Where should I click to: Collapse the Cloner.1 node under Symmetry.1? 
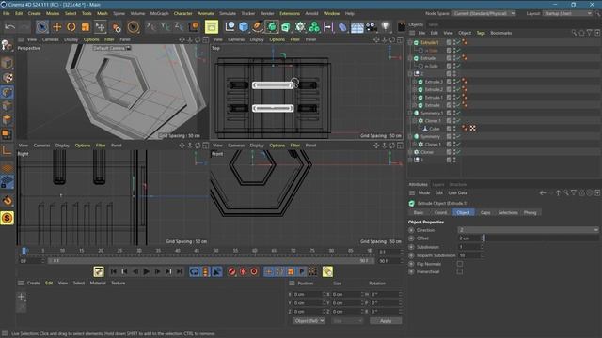415,121
